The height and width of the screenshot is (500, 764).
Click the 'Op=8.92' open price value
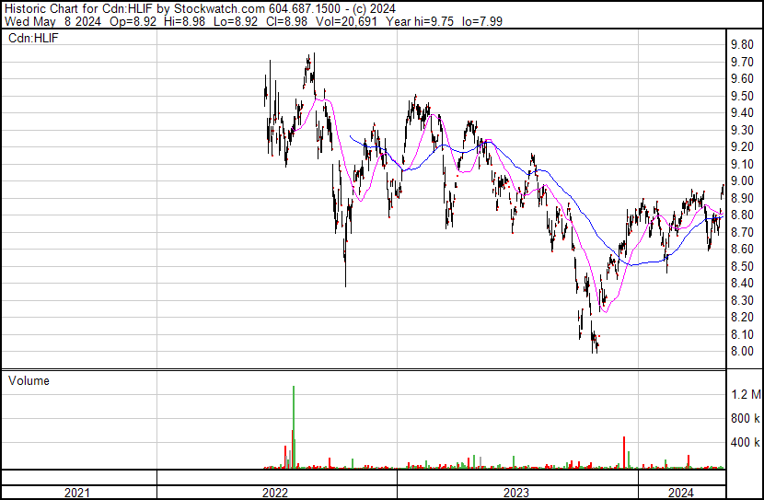[x=133, y=21]
